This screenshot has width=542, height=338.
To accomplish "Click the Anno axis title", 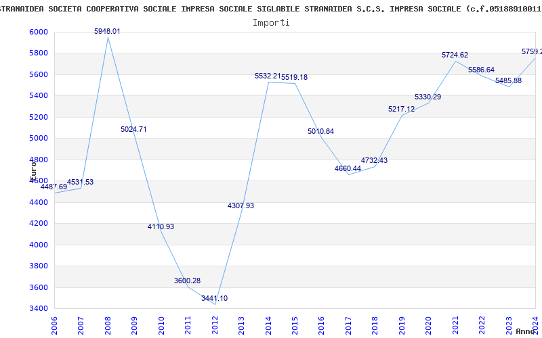I will click(x=526, y=331).
